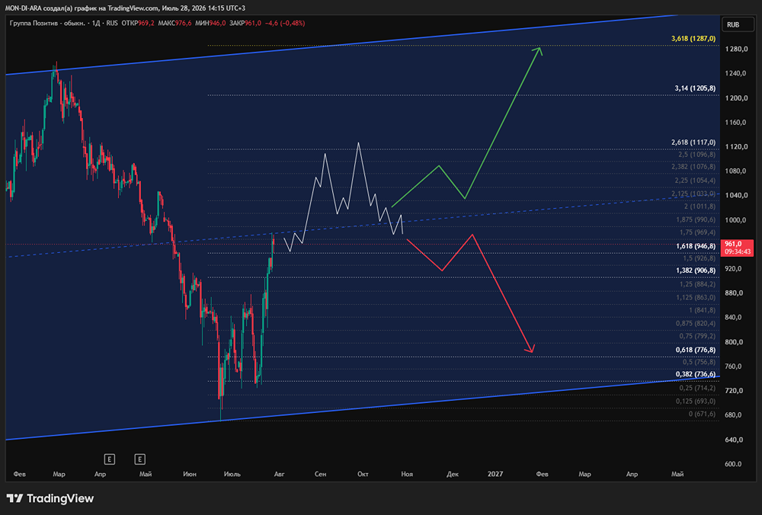Viewport: 762px width, 515px height.
Task: Click the Авг month on time axis
Action: pos(280,474)
